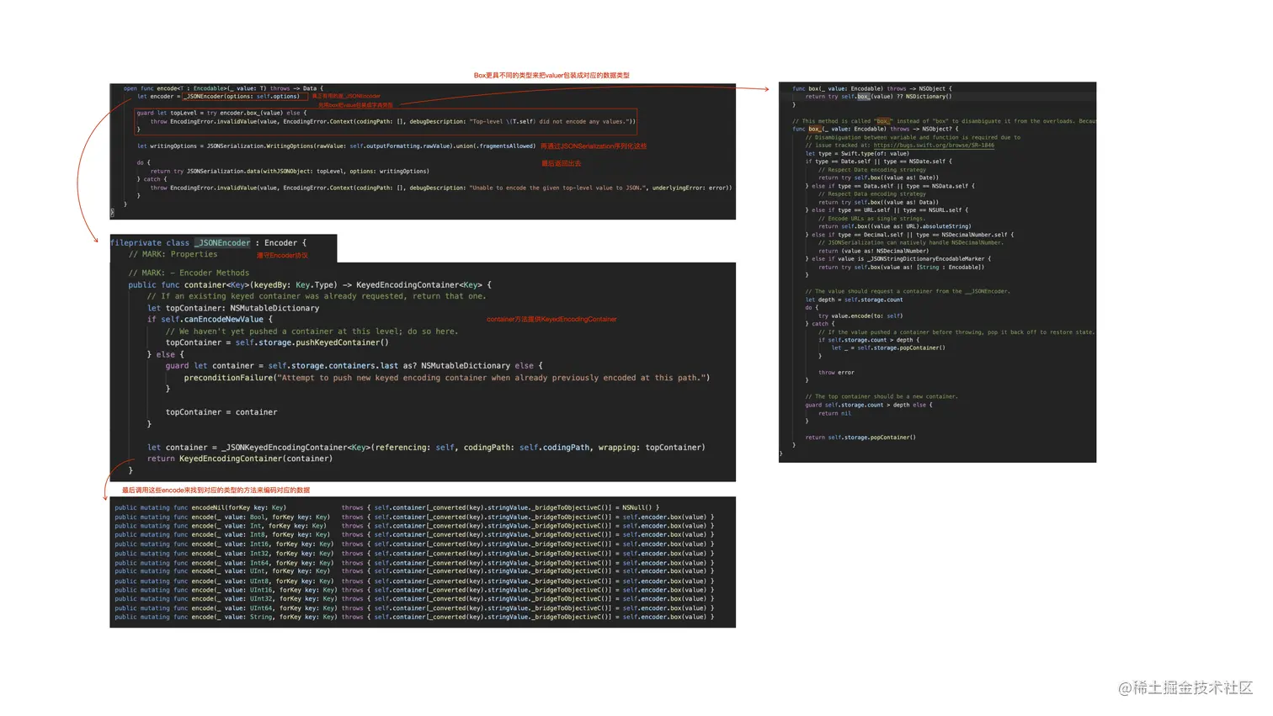
Task: Click the 遵守Encoder协议 red annotation
Action: coord(282,255)
